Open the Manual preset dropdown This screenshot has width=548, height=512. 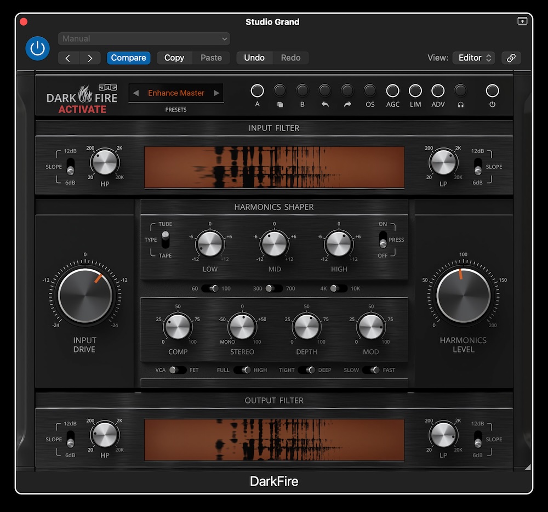tap(144, 38)
